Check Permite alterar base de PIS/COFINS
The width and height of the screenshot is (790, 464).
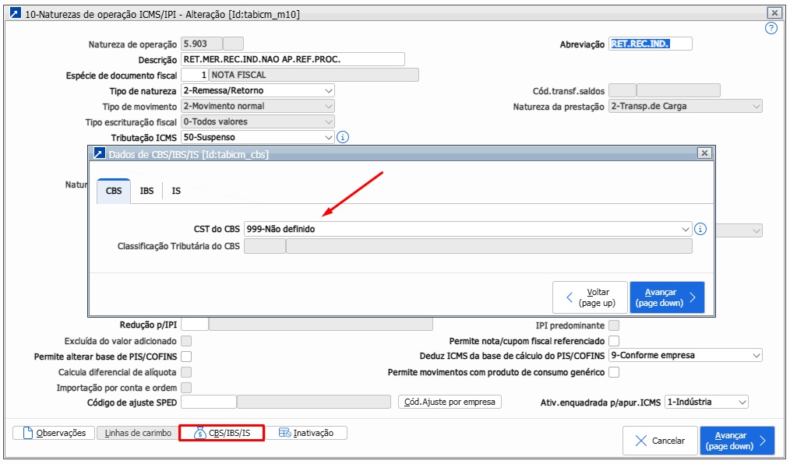[186, 357]
